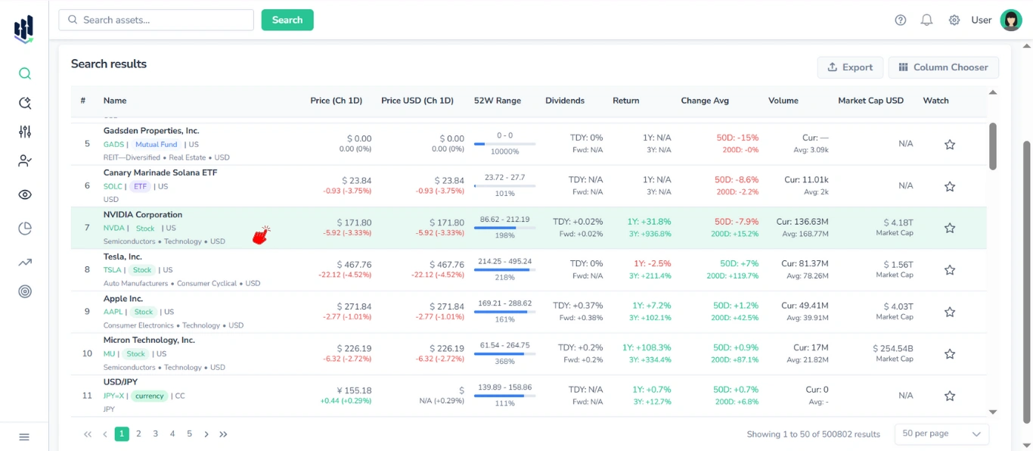Open the hamburger menu at sidebar bottom
This screenshot has height=451, width=1033.
pyautogui.click(x=24, y=437)
